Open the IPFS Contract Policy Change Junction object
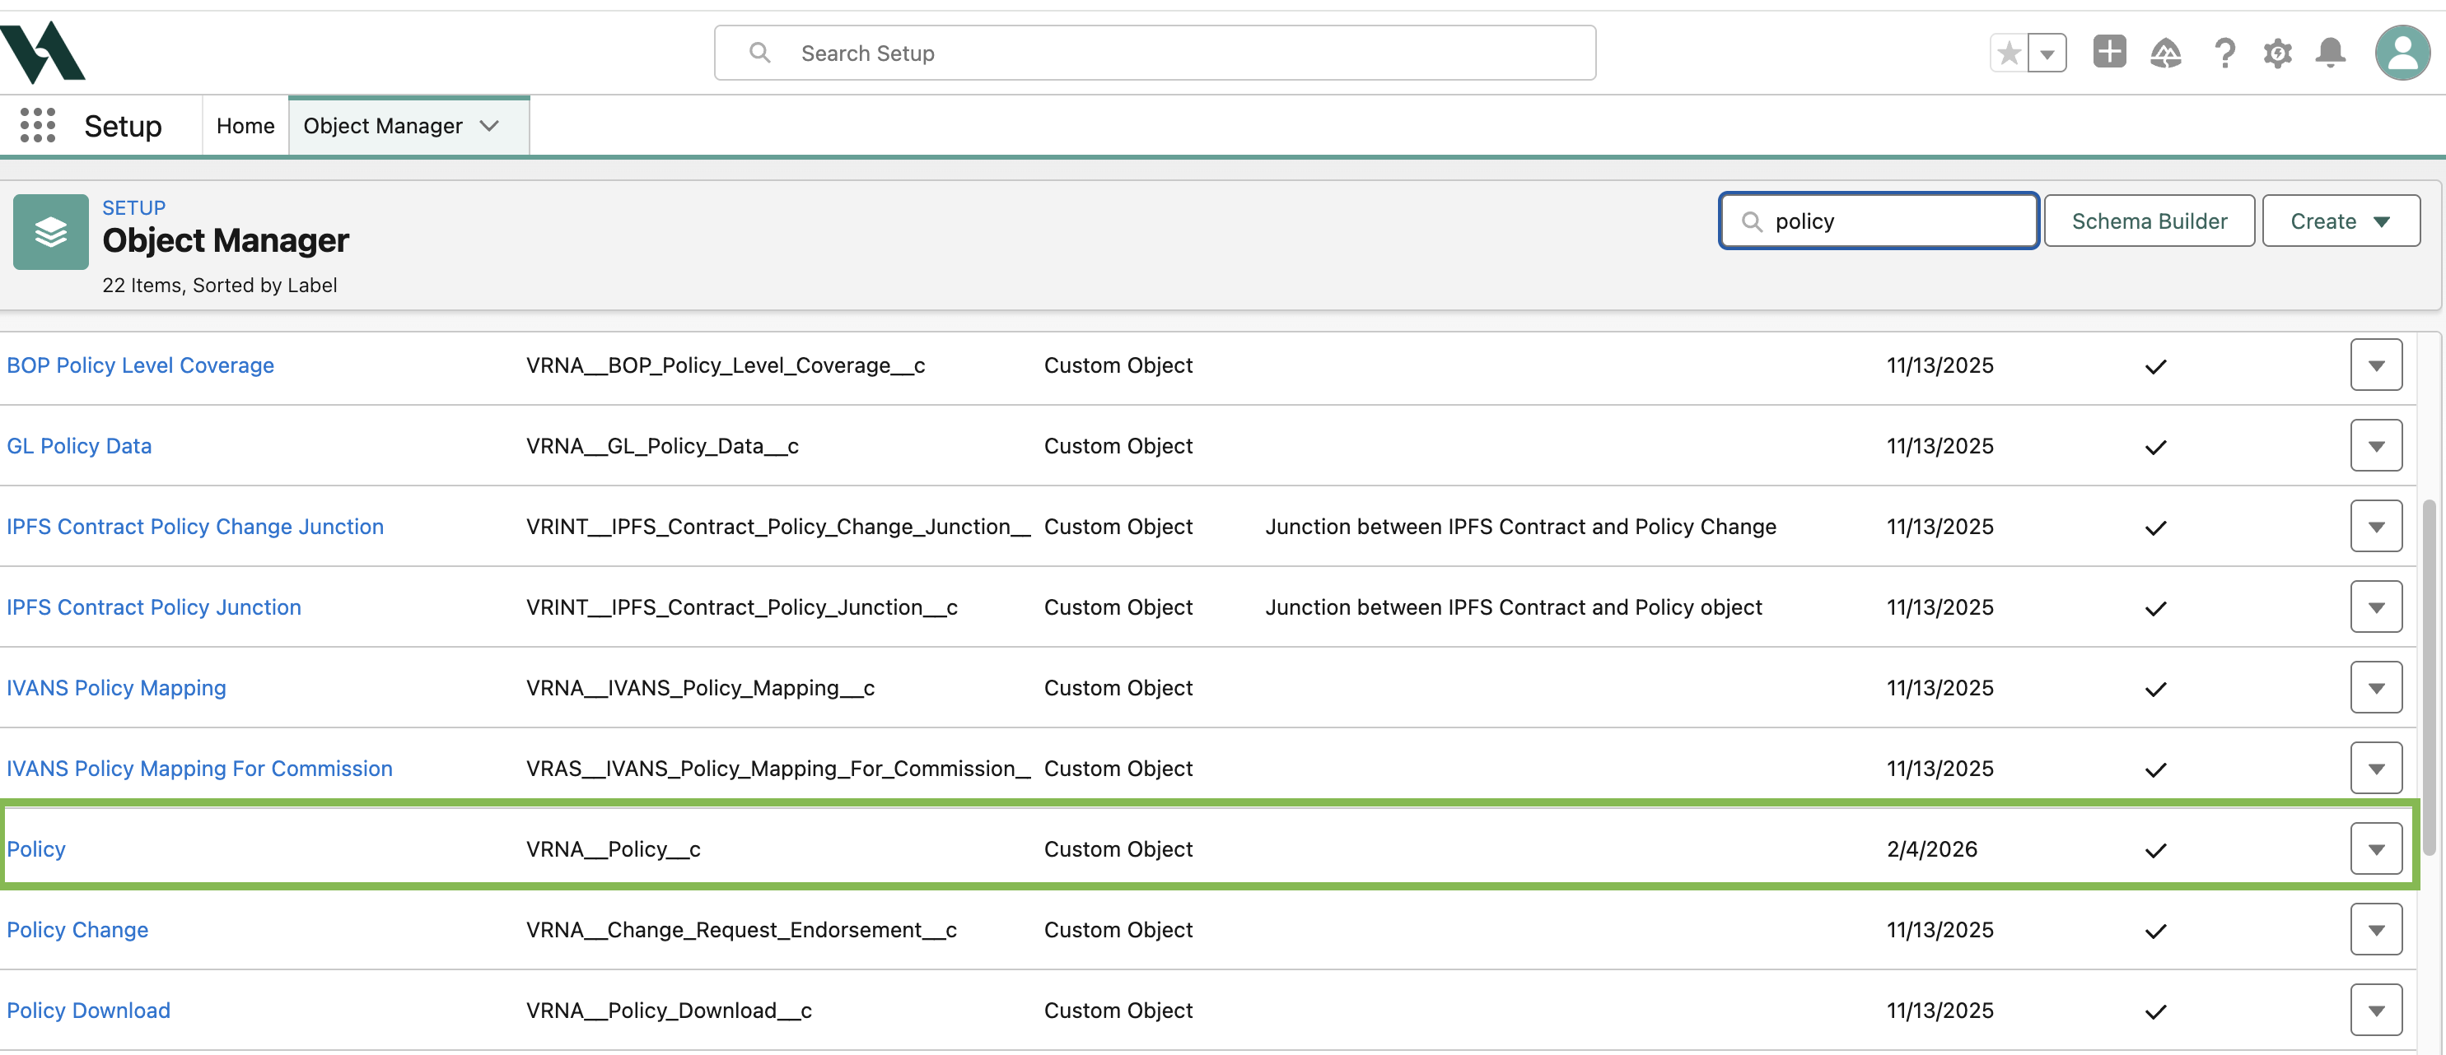 coord(194,527)
